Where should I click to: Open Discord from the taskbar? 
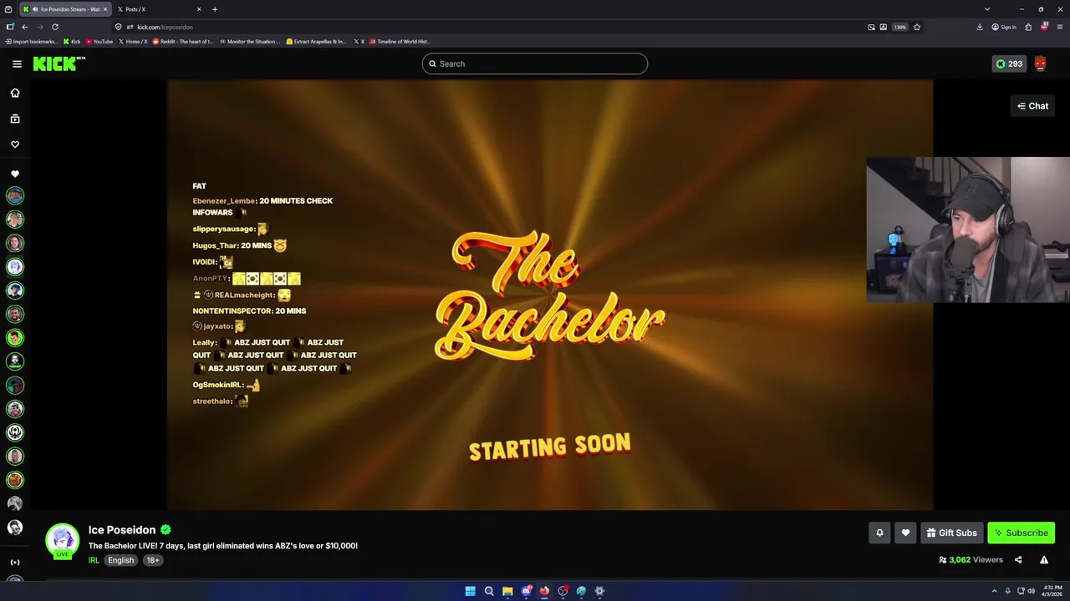[526, 591]
